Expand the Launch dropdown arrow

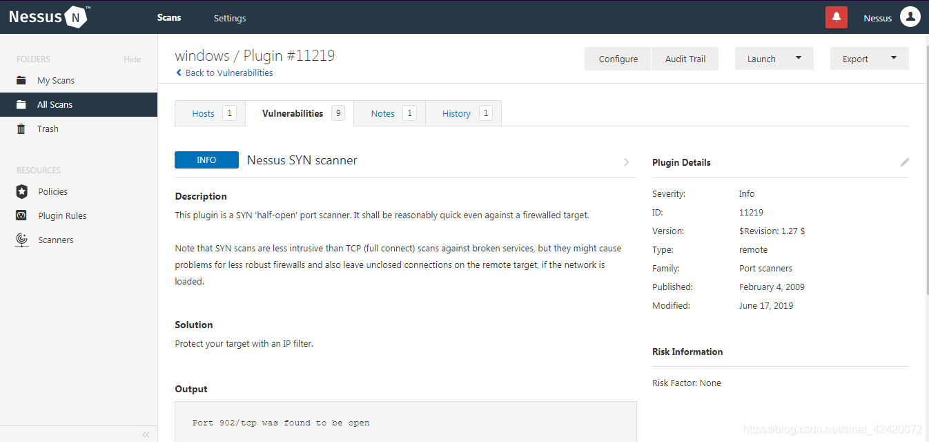[x=799, y=58]
